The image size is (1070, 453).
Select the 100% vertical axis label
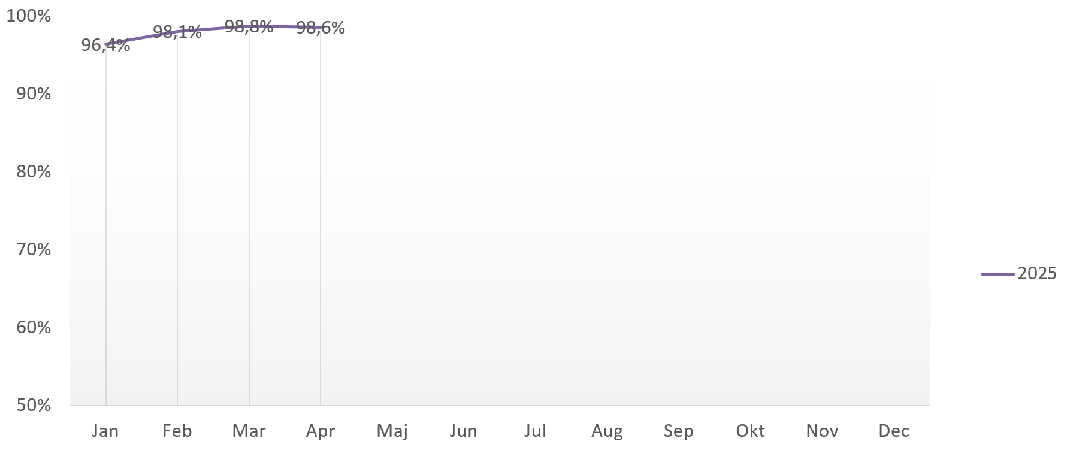(29, 16)
